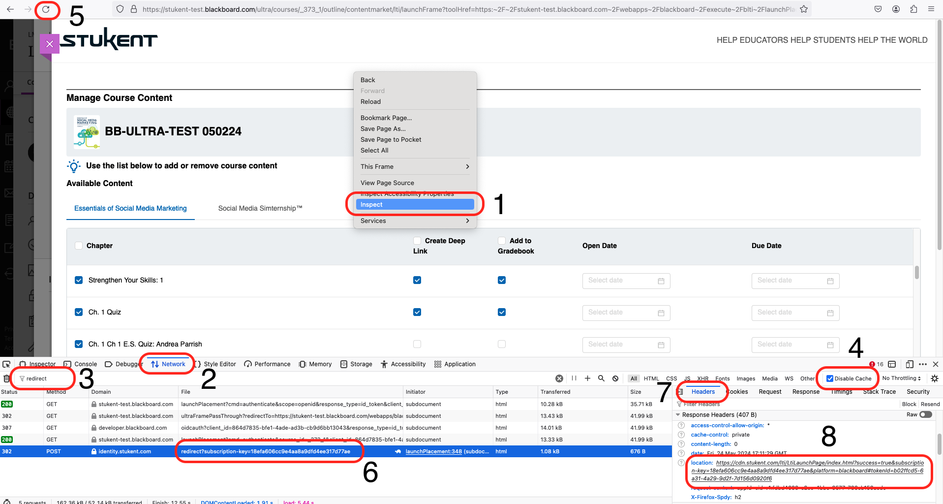This screenshot has width=943, height=504.
Task: Uncheck Andrea Parrish quiz chapter checkbox
Action: coord(79,344)
